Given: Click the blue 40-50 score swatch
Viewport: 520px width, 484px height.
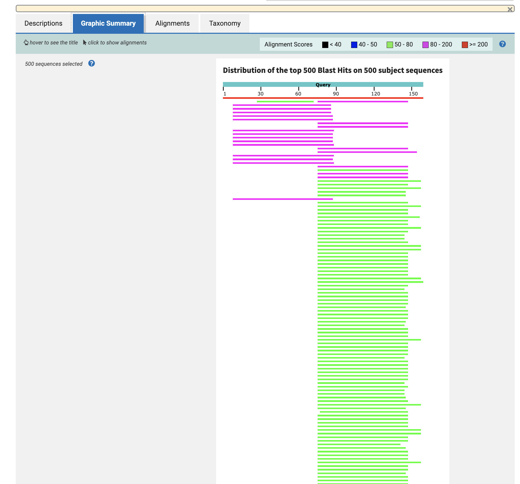Looking at the screenshot, I should click(354, 45).
